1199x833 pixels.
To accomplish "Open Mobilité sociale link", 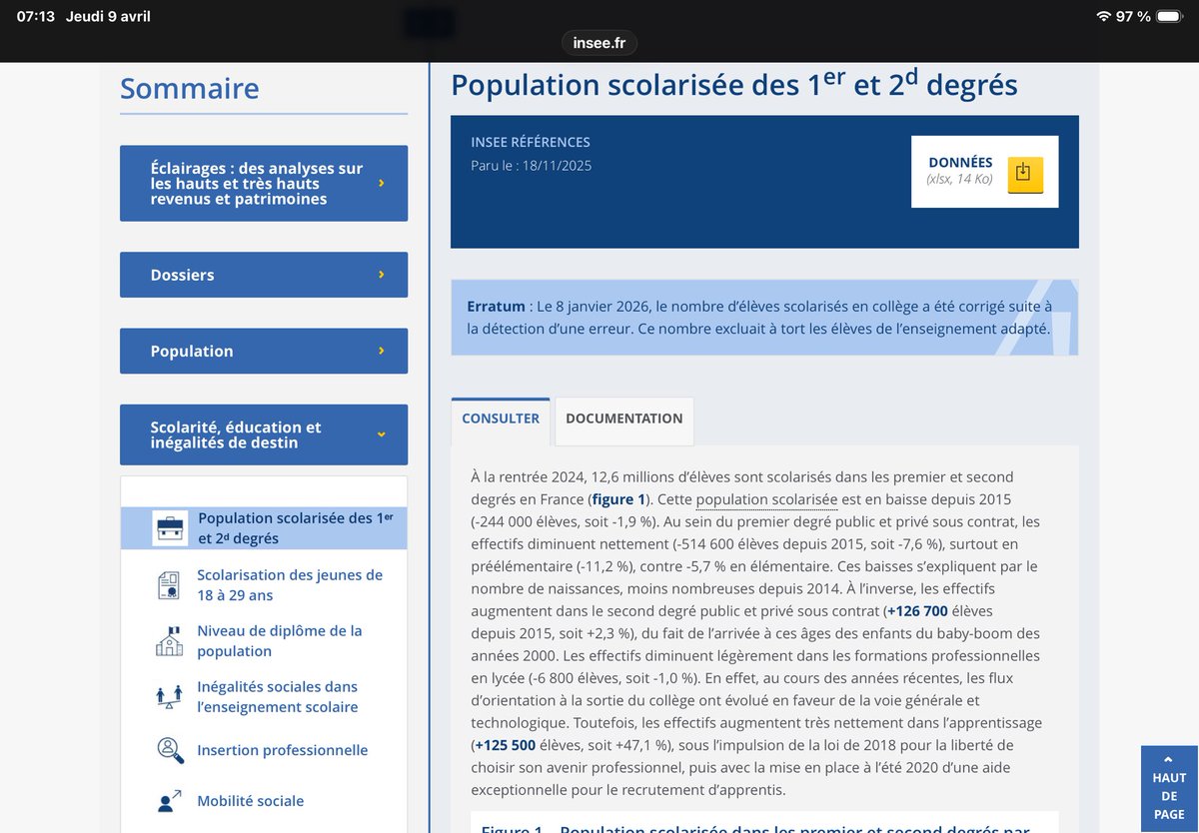I will [x=251, y=801].
